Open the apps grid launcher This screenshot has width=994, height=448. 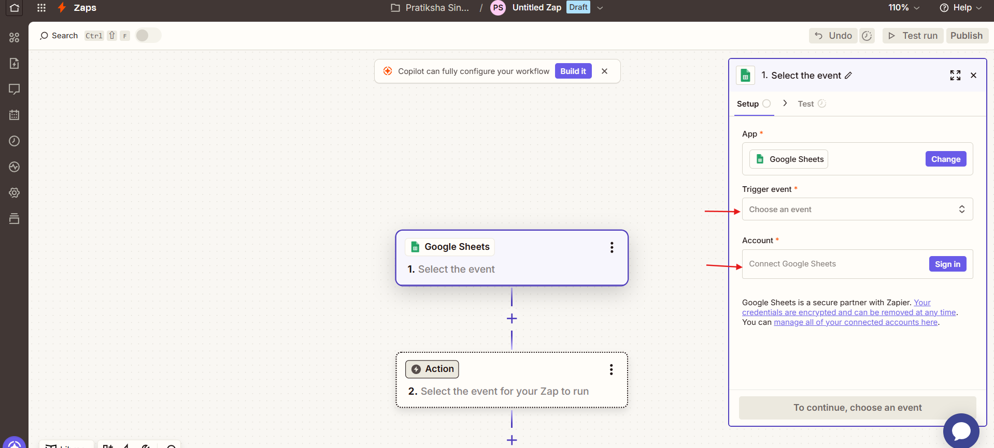coord(41,8)
